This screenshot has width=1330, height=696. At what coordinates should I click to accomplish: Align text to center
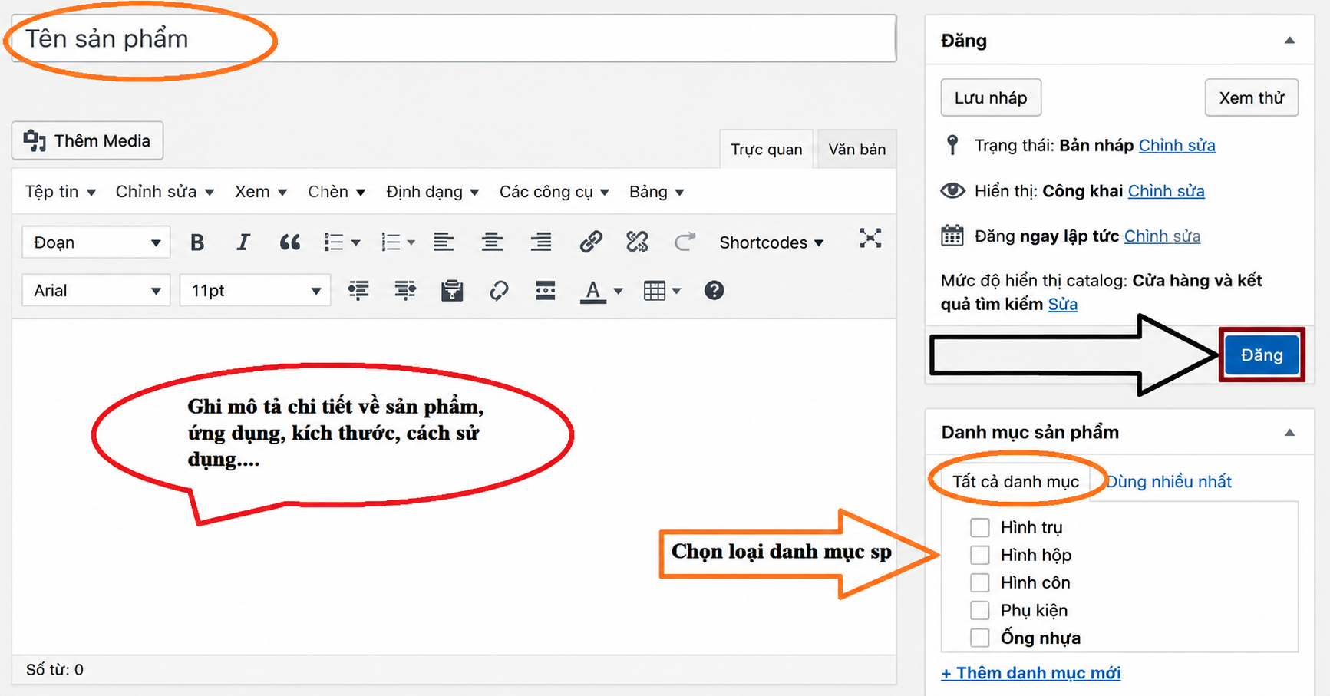click(492, 242)
